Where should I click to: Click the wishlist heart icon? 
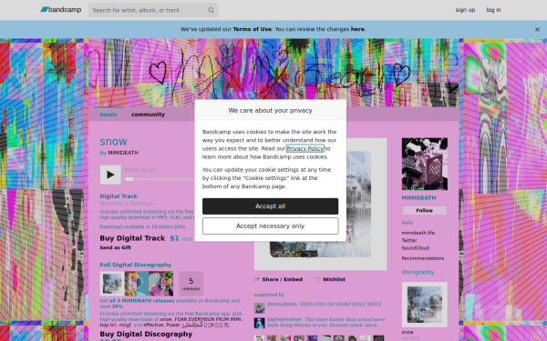point(317,279)
